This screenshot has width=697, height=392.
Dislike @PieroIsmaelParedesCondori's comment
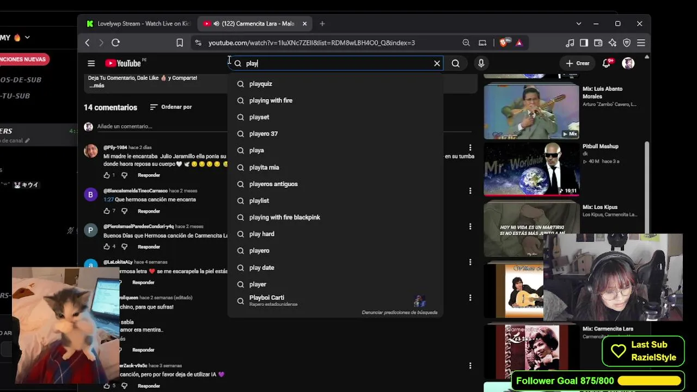[124, 247]
